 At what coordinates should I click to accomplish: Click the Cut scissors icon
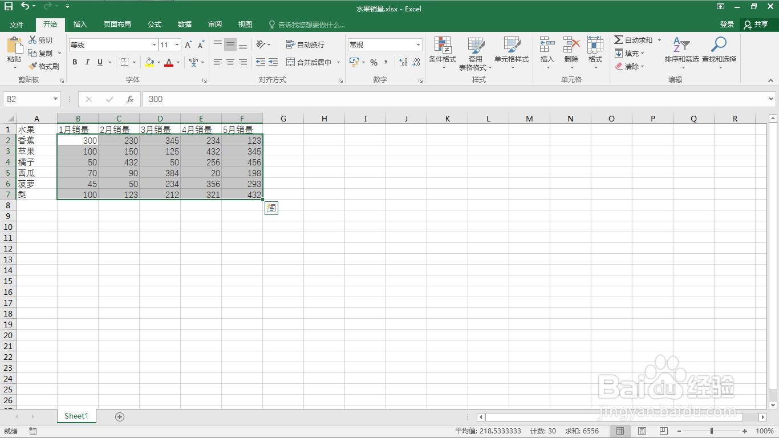[33, 40]
